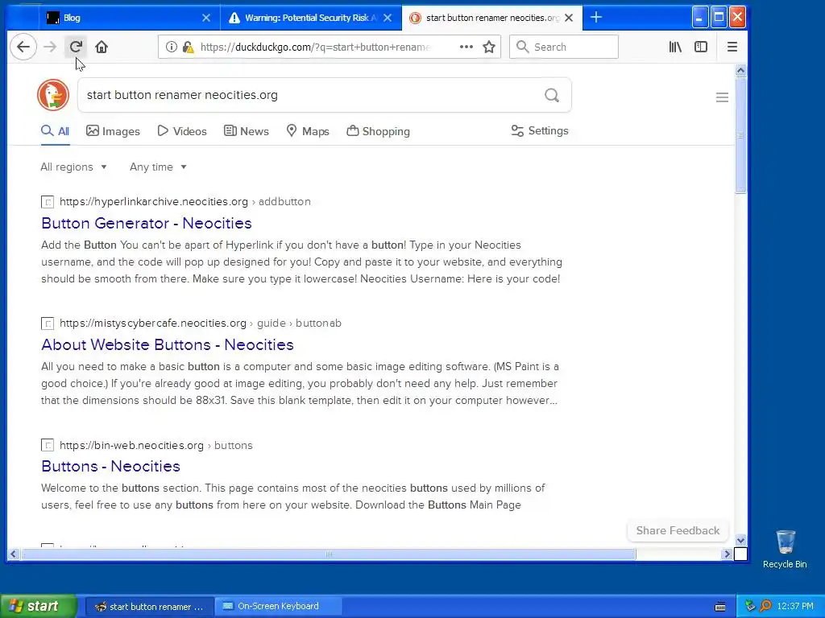Open Buttons - Neocities result
The height and width of the screenshot is (618, 825).
110,466
